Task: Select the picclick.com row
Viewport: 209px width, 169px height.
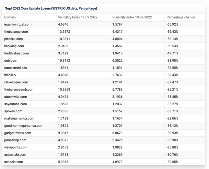Action: click(x=14, y=39)
